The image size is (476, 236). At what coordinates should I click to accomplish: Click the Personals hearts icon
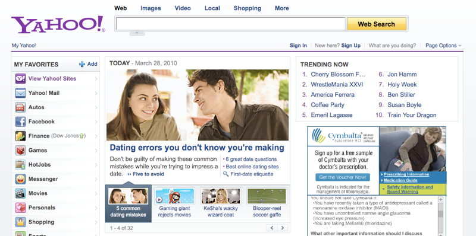[20, 208]
